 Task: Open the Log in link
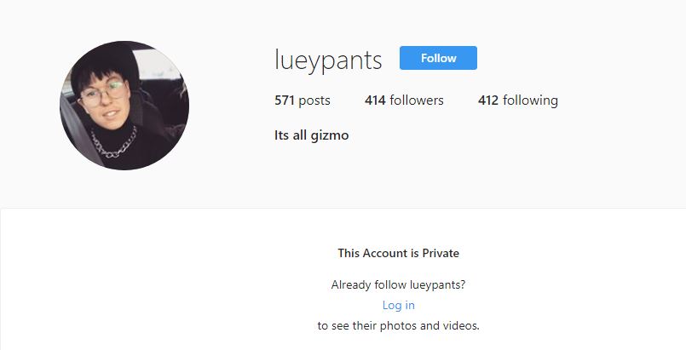tap(398, 305)
